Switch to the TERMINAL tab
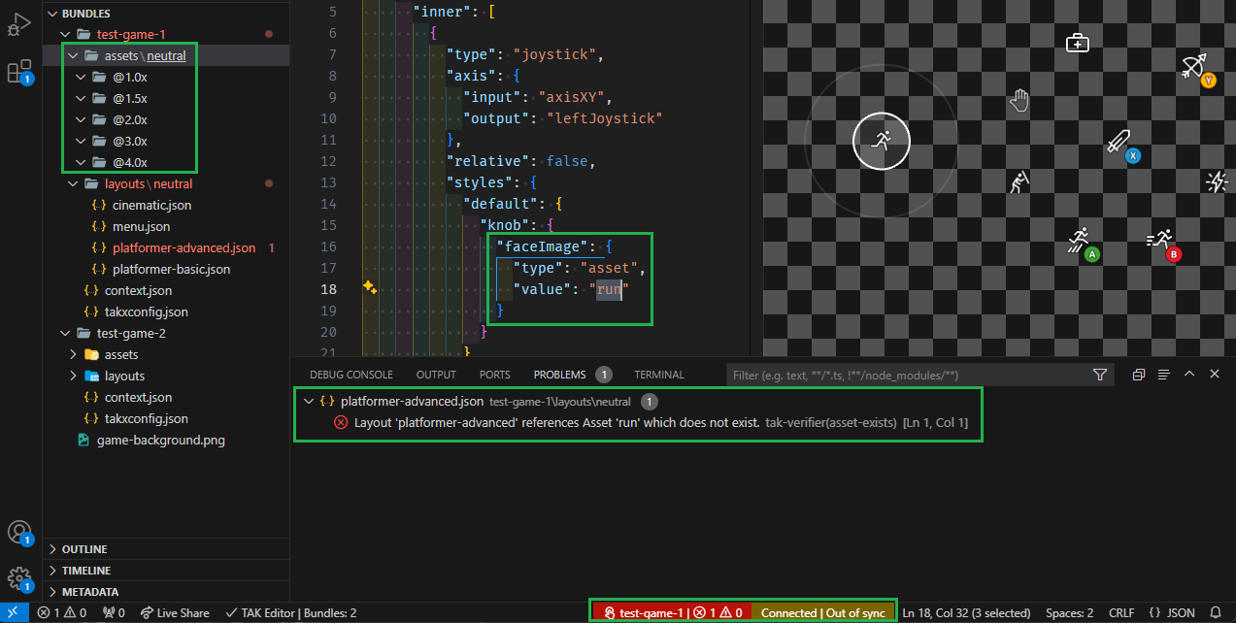 659,375
